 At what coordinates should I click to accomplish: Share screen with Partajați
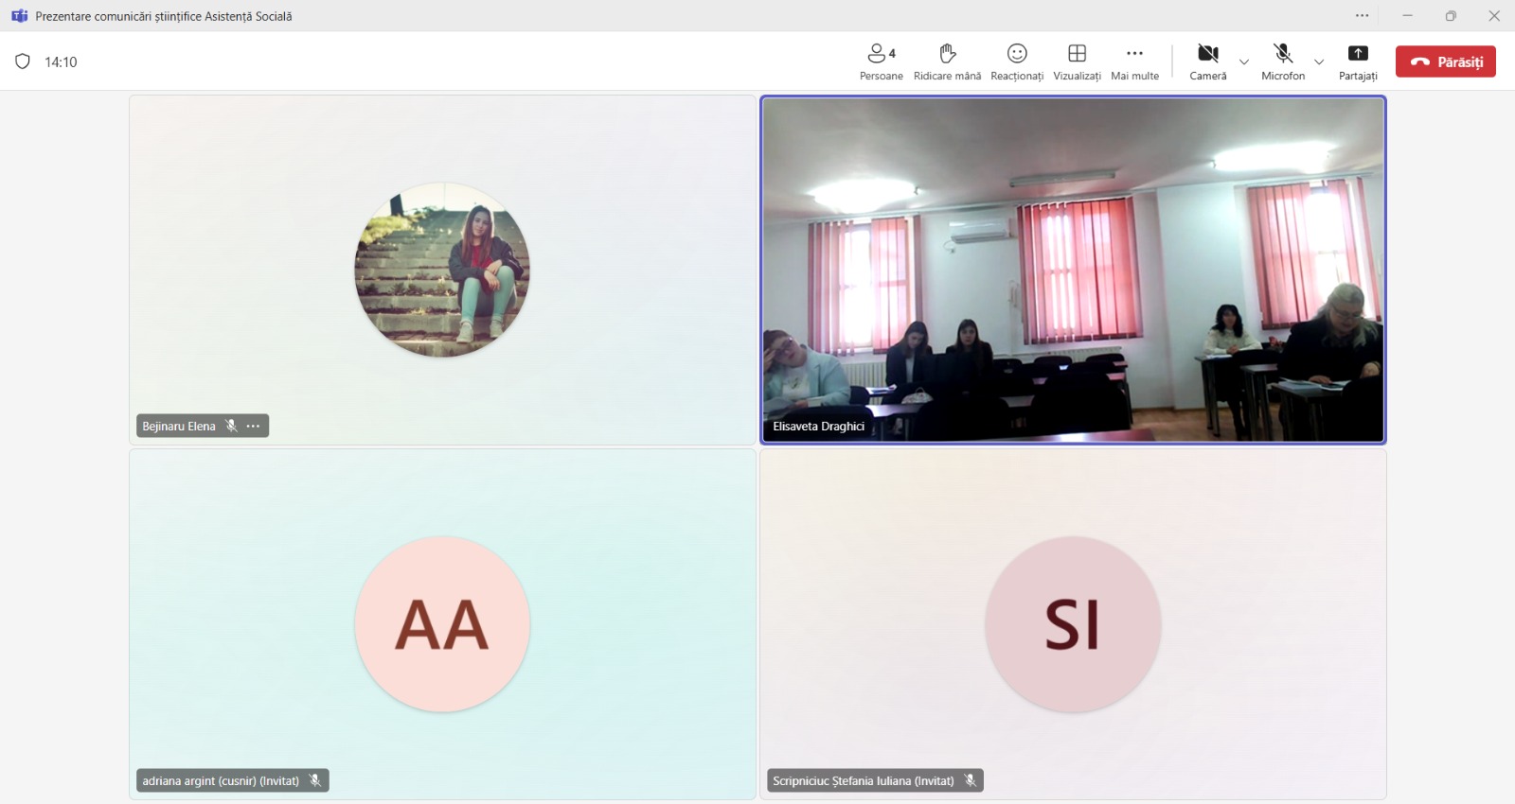click(1358, 62)
